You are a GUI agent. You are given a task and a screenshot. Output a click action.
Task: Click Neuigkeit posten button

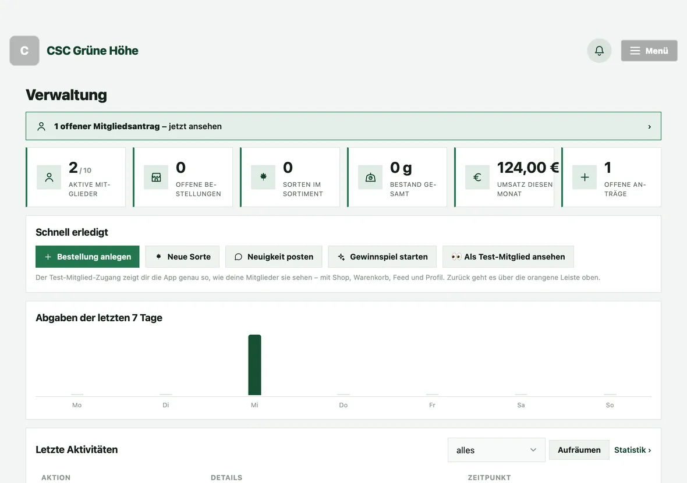tap(274, 257)
